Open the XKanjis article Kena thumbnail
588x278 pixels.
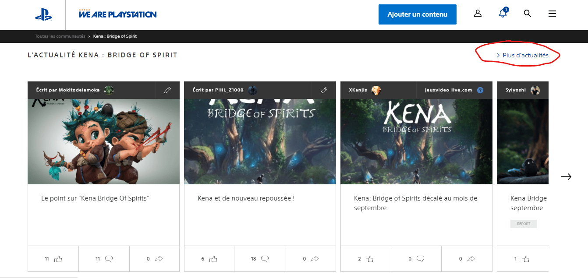(x=416, y=141)
